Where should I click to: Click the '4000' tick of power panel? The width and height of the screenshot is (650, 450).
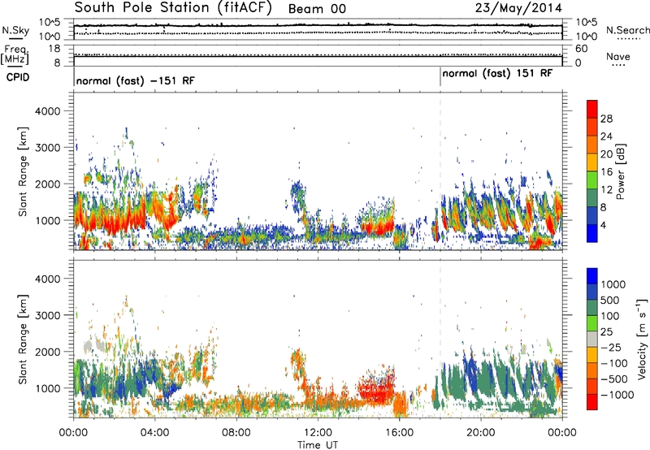(48, 111)
